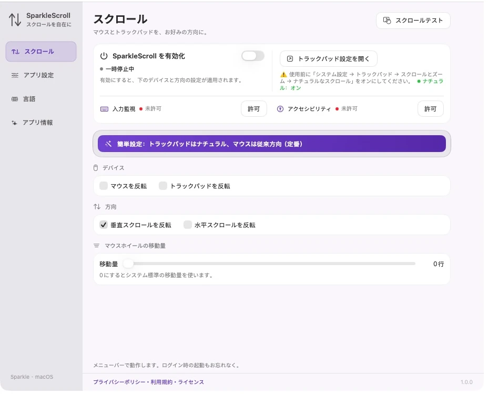The image size is (488, 394).
Task: Click トラックパッド設定を開く button
Action: click(328, 59)
